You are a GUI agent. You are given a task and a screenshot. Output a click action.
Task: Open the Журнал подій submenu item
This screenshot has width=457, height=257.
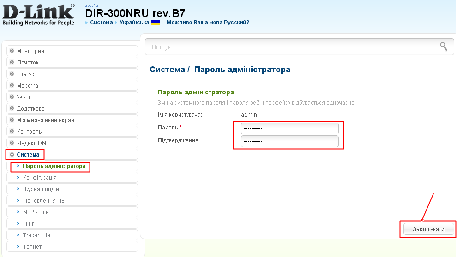tap(72, 189)
